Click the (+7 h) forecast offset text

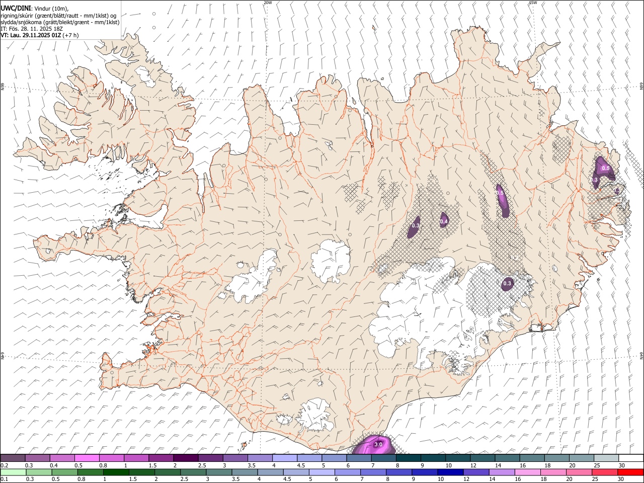click(71, 35)
